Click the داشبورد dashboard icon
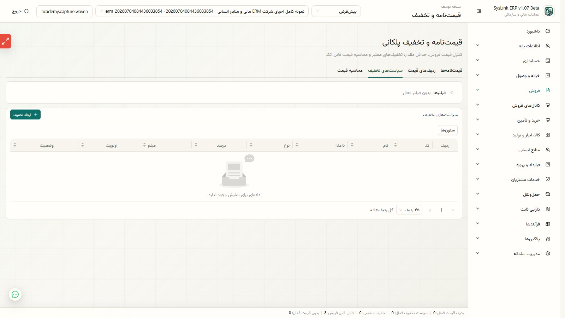The width and height of the screenshot is (565, 318). point(548,31)
